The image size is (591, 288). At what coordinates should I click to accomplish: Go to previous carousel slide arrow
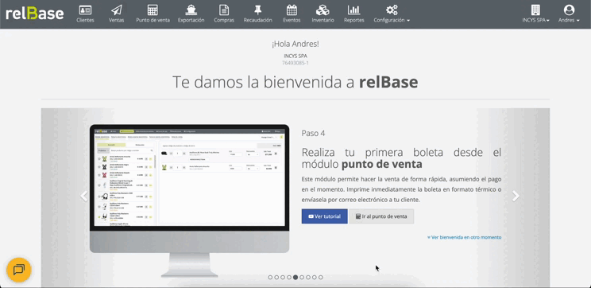[x=83, y=196]
